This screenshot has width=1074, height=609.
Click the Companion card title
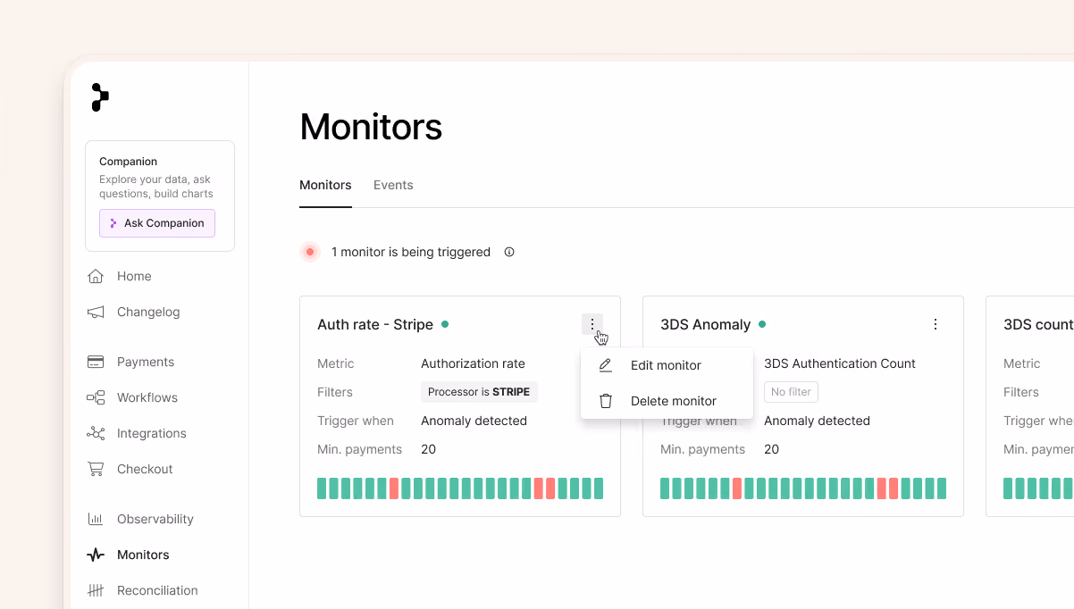[x=128, y=162]
